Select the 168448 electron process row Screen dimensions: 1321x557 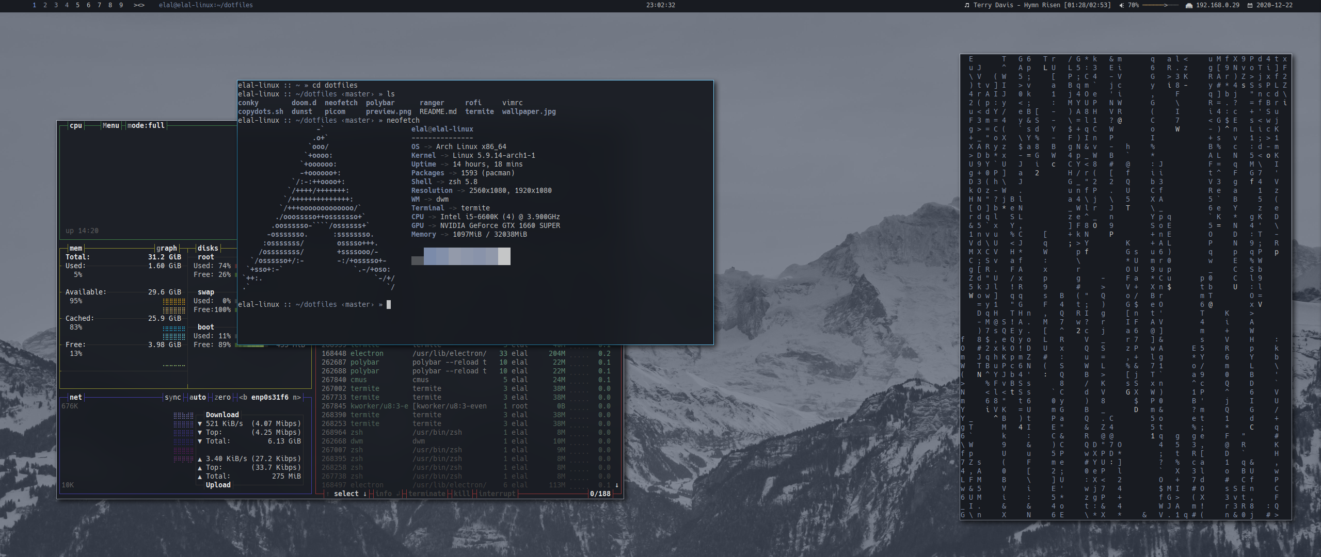pos(466,353)
